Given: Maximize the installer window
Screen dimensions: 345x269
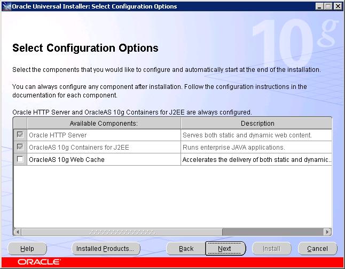Looking at the screenshot, I should (328, 6).
